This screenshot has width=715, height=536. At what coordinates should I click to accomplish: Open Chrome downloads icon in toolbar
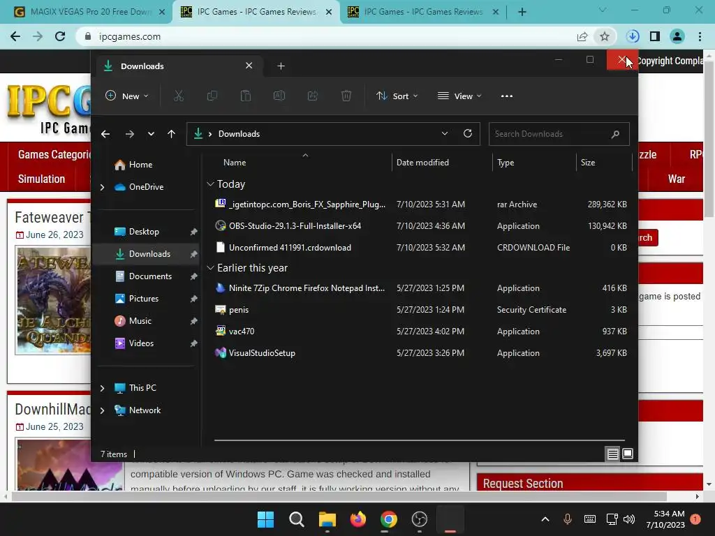(633, 36)
